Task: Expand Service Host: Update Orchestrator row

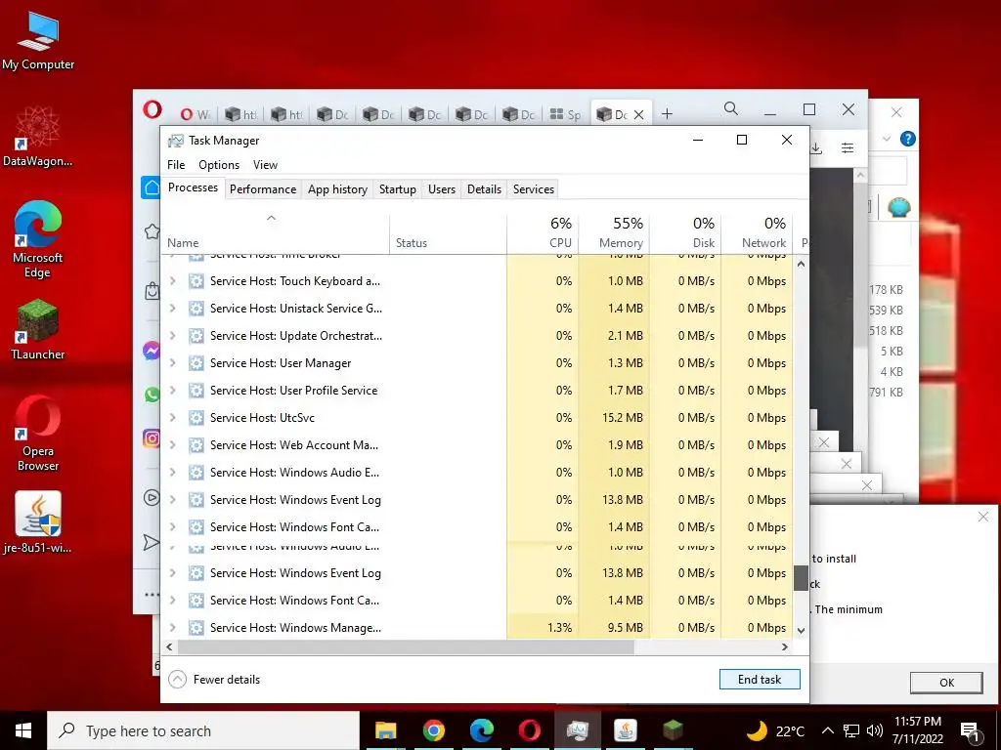Action: tap(172, 336)
